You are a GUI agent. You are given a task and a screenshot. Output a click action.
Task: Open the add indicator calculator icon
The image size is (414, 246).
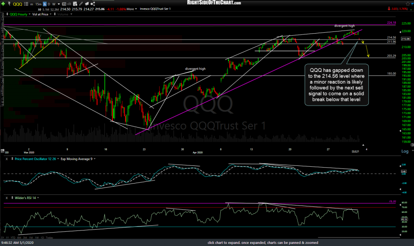pyautogui.click(x=75, y=4)
